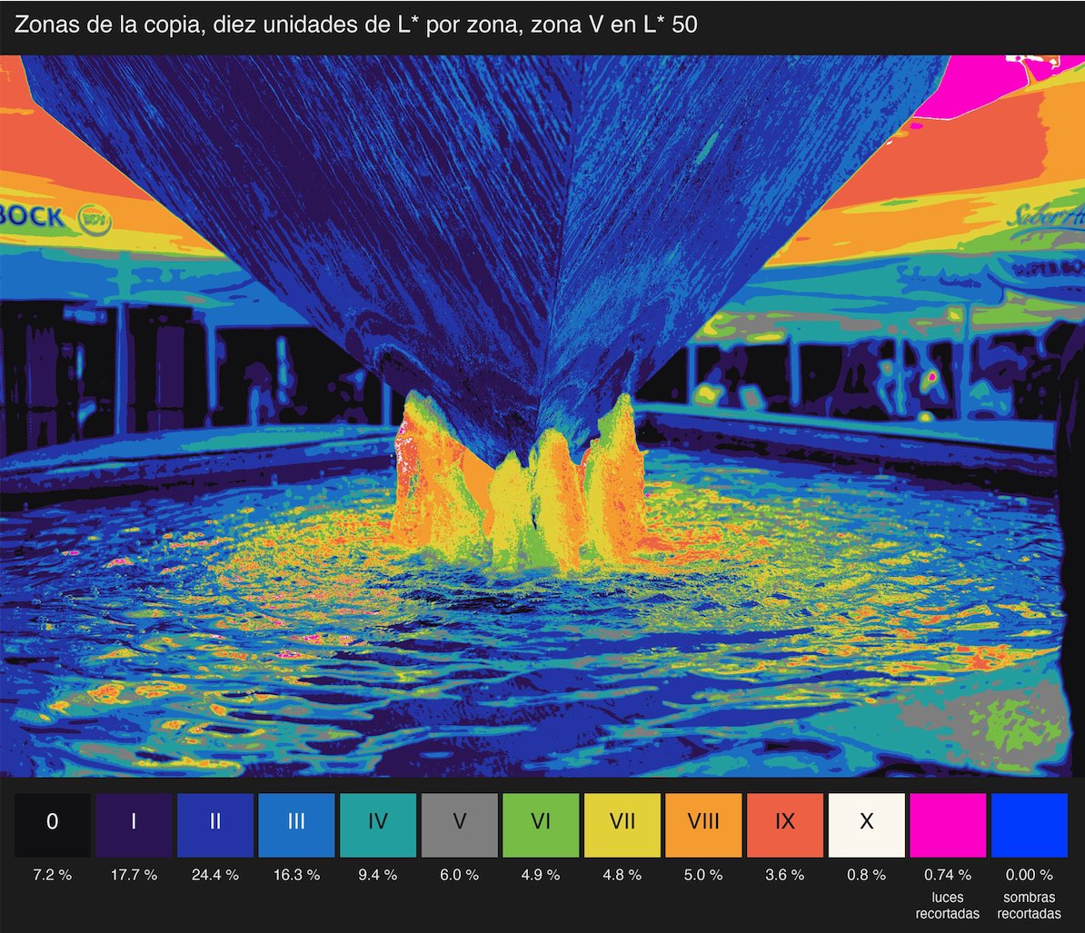The image size is (1085, 933).
Task: Select the green zone VI swatch
Action: tap(541, 825)
